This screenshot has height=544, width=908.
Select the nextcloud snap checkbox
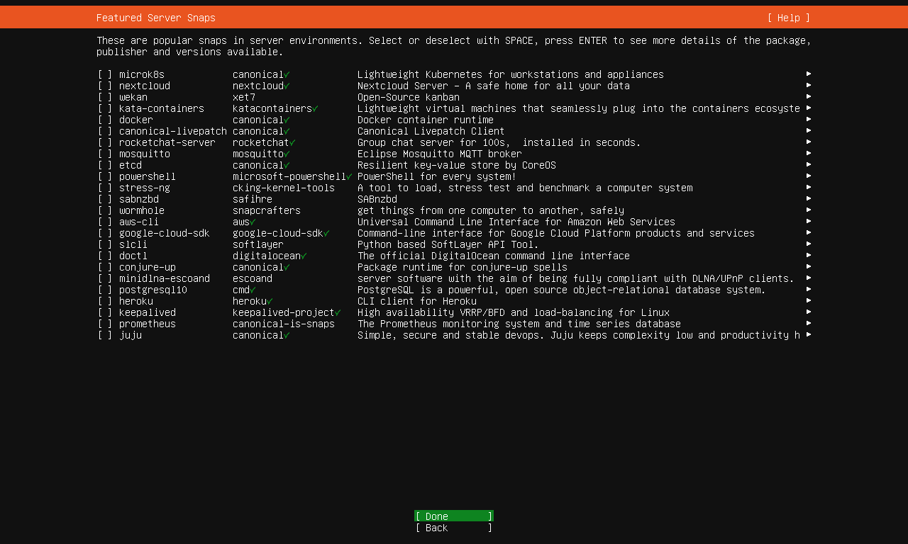pyautogui.click(x=105, y=86)
